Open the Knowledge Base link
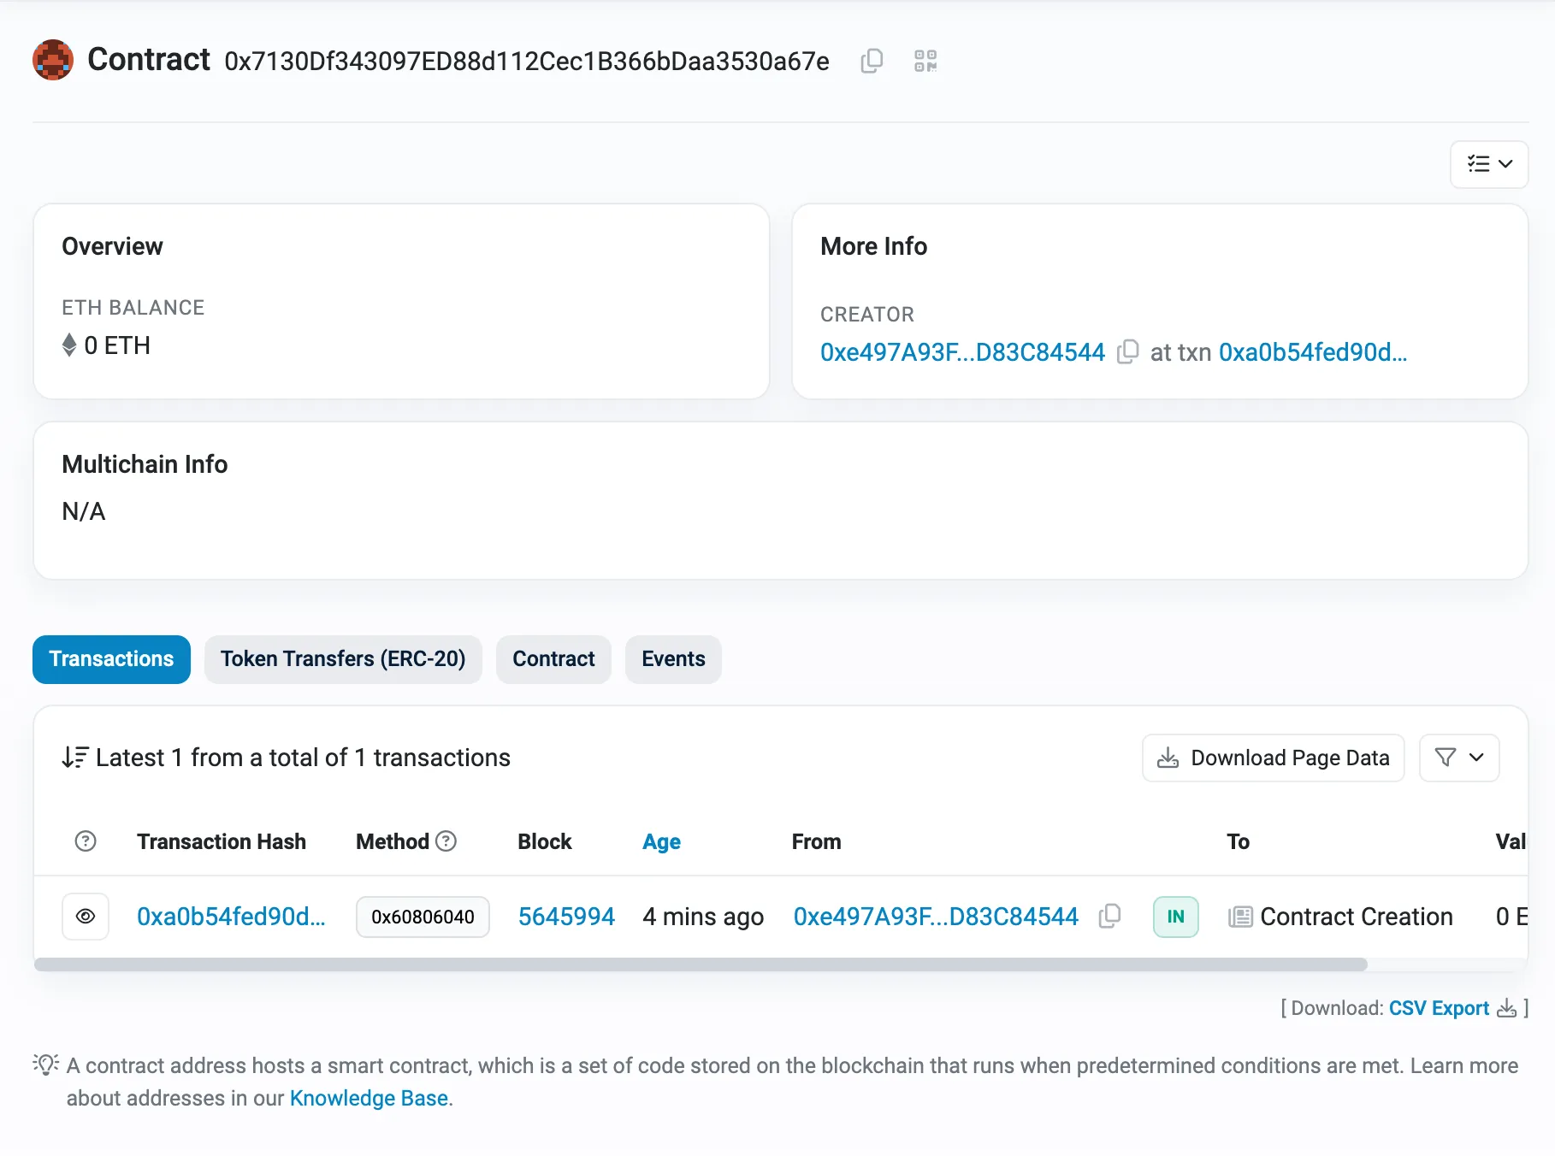This screenshot has width=1555, height=1156. pos(369,1098)
